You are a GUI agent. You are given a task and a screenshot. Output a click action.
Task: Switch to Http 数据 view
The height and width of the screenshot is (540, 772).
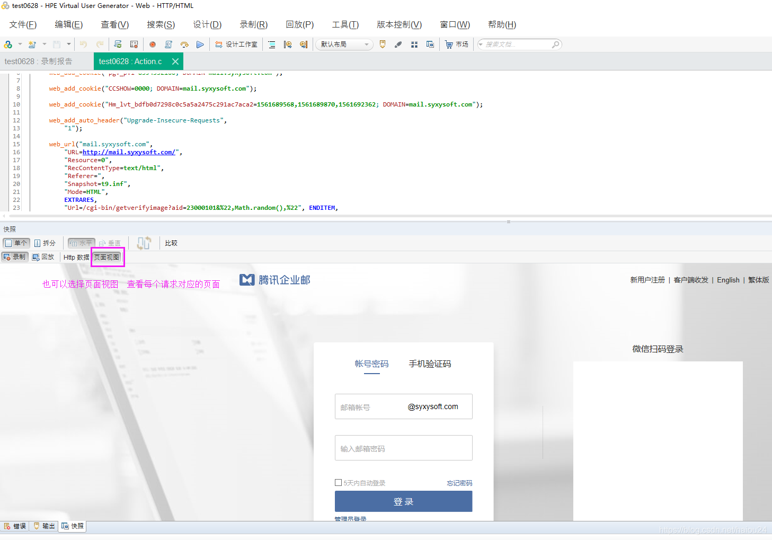[x=76, y=257]
